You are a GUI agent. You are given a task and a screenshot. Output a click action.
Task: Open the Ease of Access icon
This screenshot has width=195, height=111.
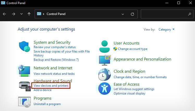(104, 88)
